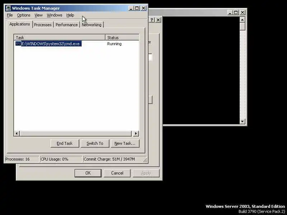Click the End Task button
This screenshot has width=287, height=215.
coord(65,143)
